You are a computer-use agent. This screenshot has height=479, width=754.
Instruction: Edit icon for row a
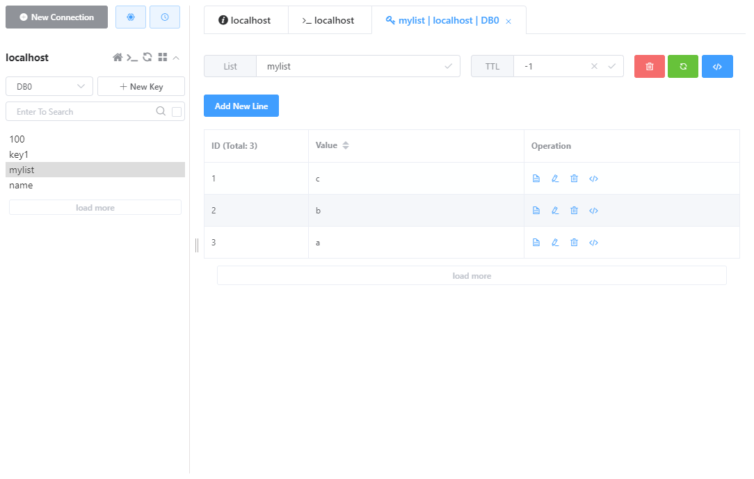[x=555, y=243]
